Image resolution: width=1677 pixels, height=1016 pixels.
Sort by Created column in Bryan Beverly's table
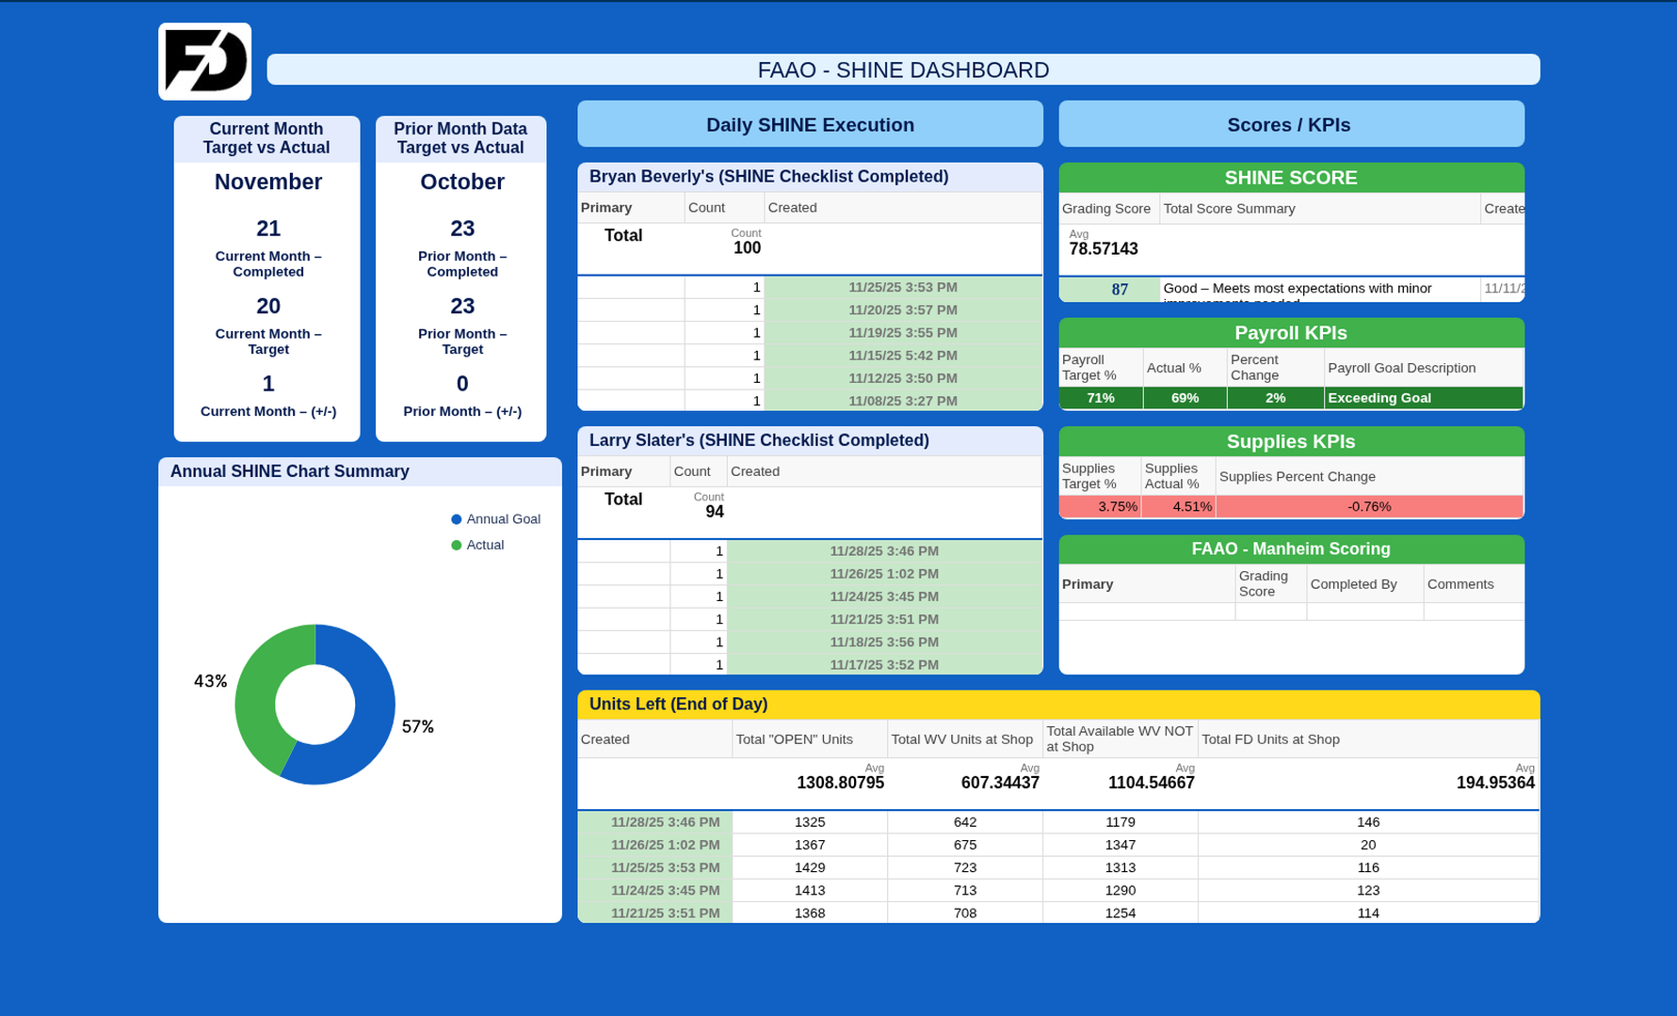coord(792,208)
